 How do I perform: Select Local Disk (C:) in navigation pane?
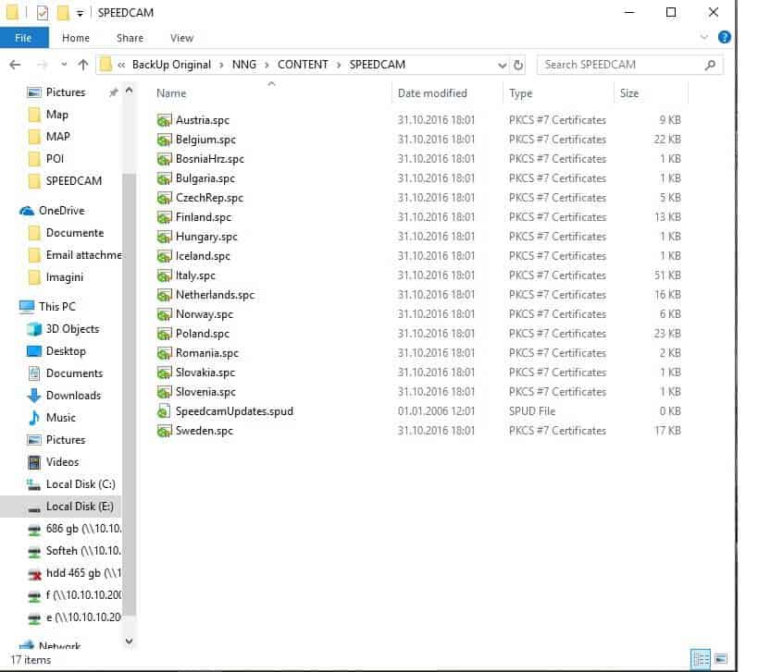pyautogui.click(x=80, y=484)
